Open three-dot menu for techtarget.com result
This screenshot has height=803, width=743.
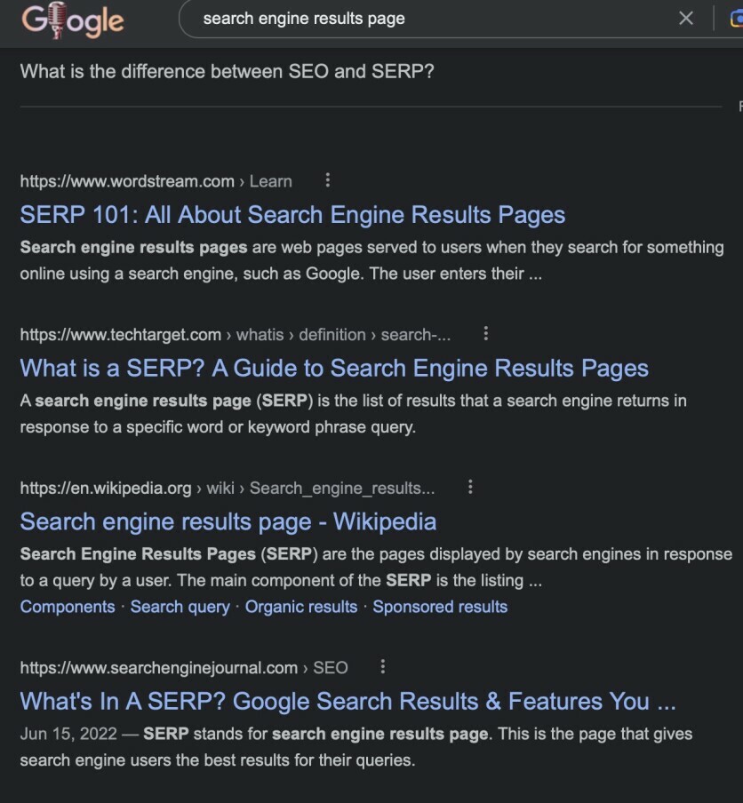[x=485, y=334]
